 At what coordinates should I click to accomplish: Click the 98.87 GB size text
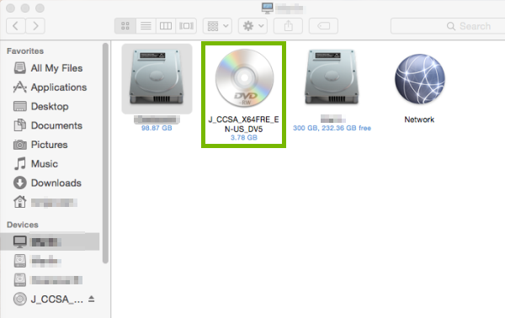click(x=157, y=128)
